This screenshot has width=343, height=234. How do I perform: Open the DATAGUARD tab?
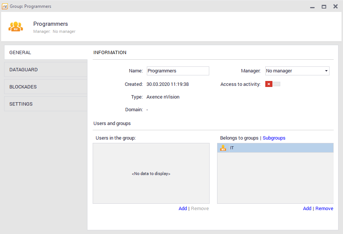46,70
